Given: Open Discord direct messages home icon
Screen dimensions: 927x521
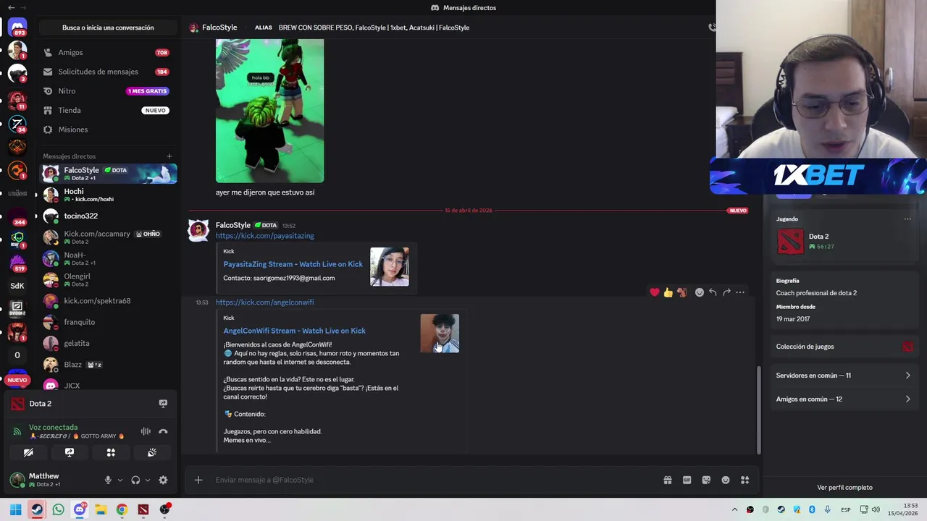Looking at the screenshot, I should 17,27.
